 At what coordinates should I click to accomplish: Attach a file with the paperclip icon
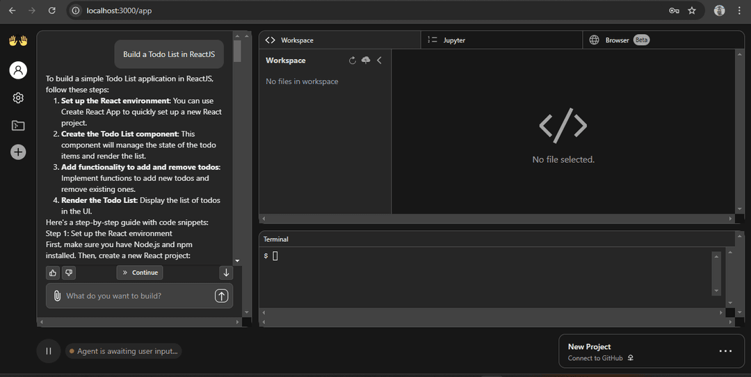(x=57, y=296)
